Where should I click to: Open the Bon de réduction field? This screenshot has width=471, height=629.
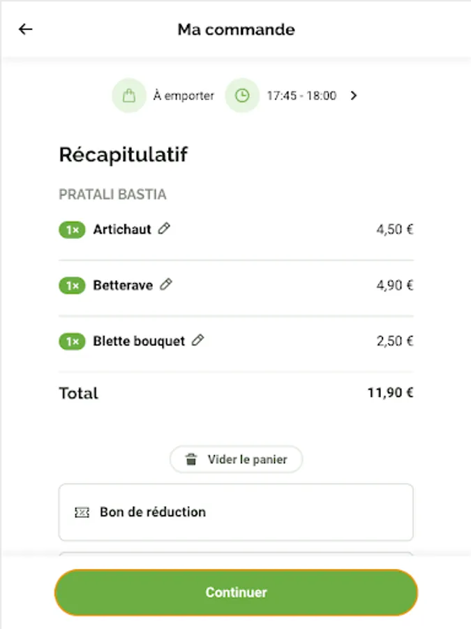[x=236, y=512]
